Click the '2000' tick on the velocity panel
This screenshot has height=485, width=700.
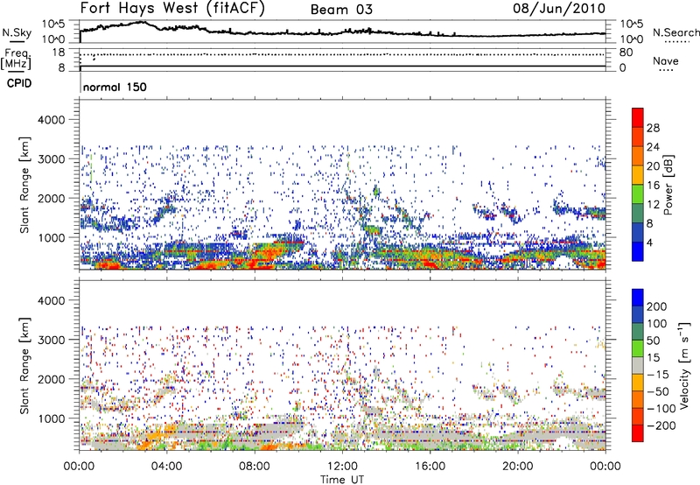(x=51, y=379)
